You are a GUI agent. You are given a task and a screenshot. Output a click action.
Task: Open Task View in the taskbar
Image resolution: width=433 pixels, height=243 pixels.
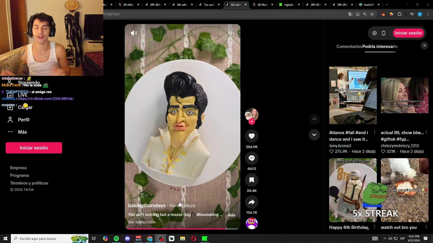click(94, 239)
